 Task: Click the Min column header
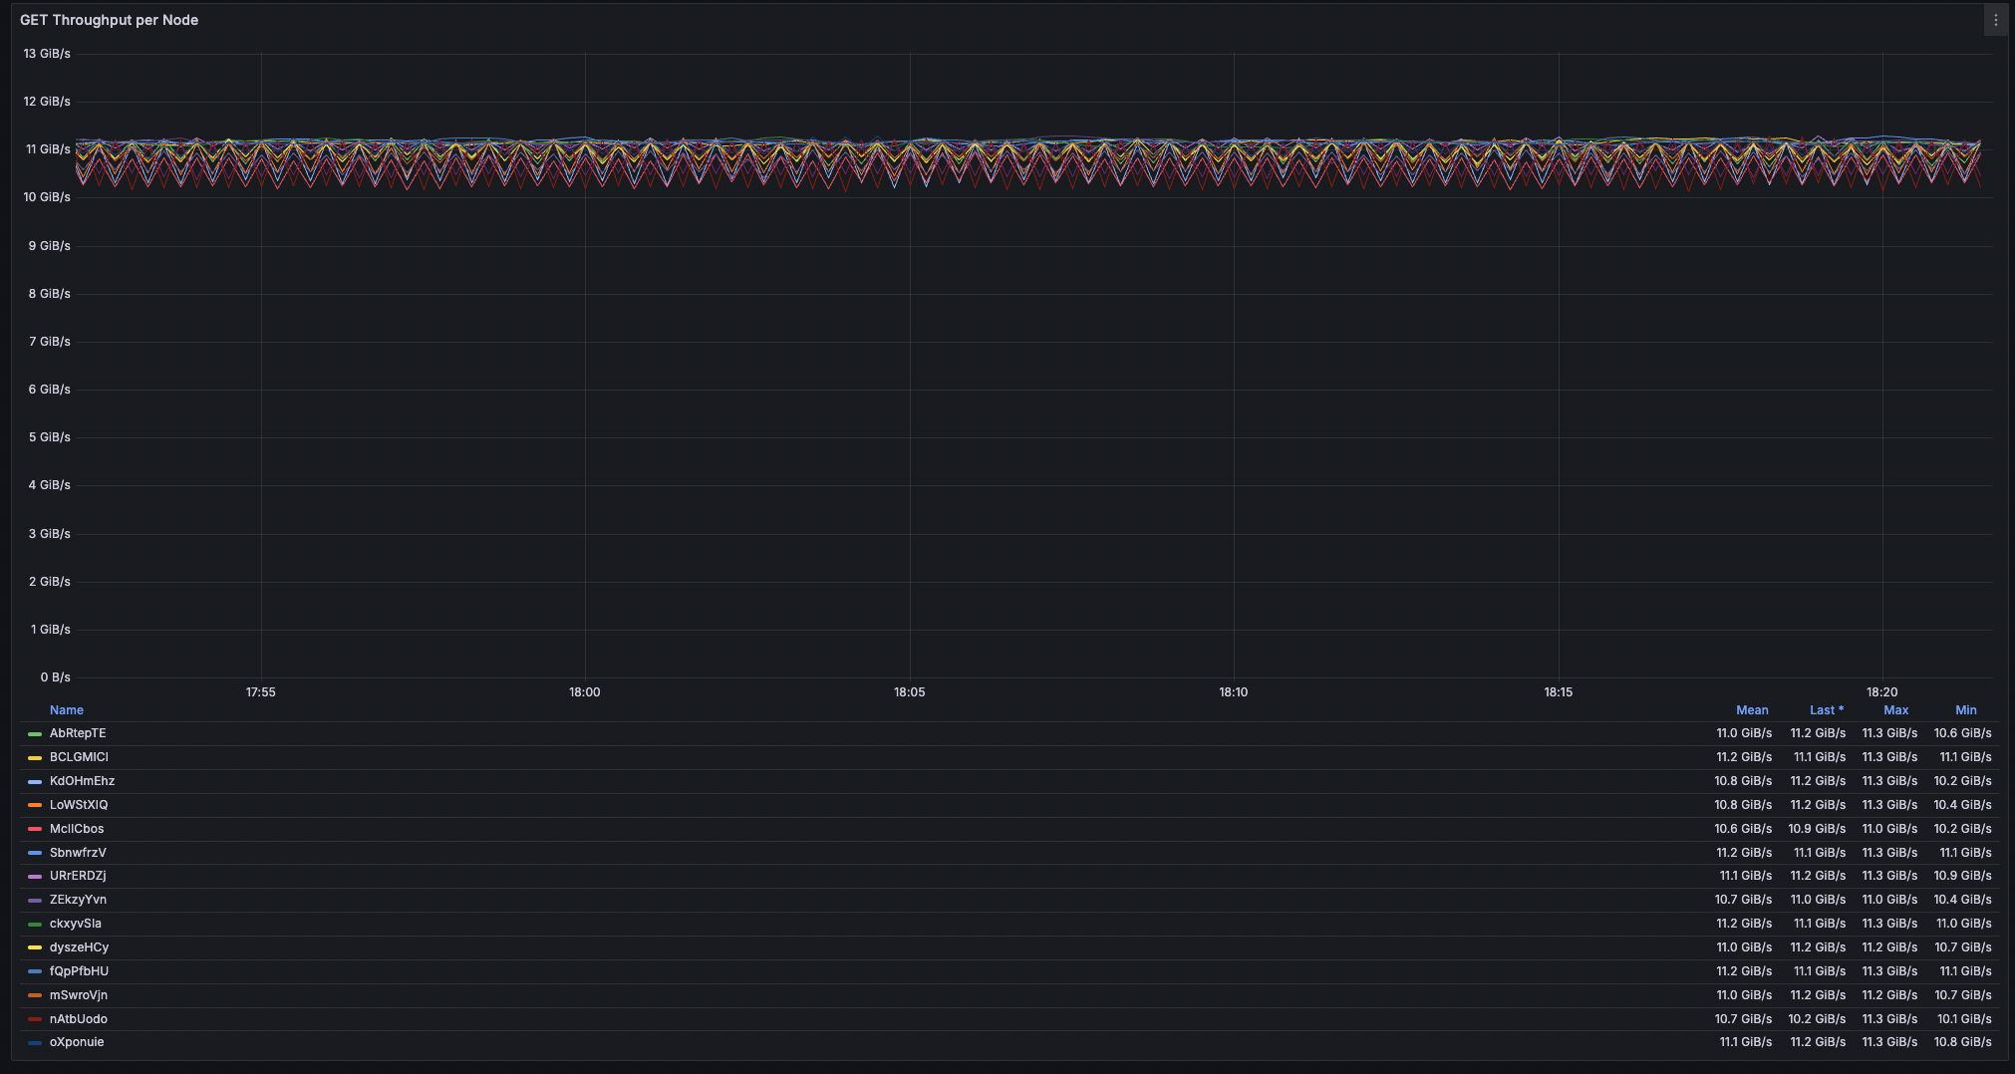click(1965, 709)
